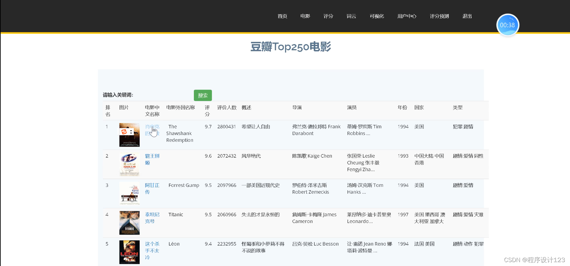Click the 类型 column header

[458, 107]
